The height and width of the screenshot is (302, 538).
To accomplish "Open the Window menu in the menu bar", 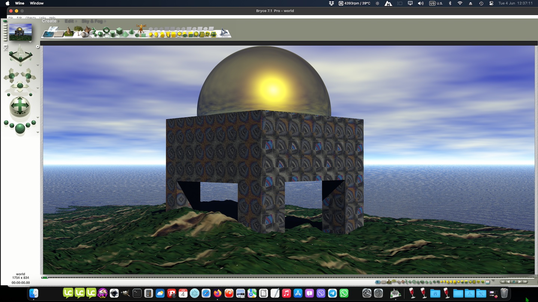I will coord(37,3).
